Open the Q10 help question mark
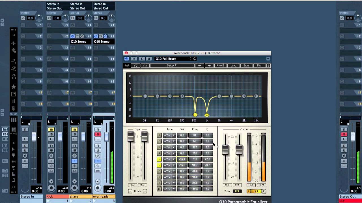 (268, 66)
